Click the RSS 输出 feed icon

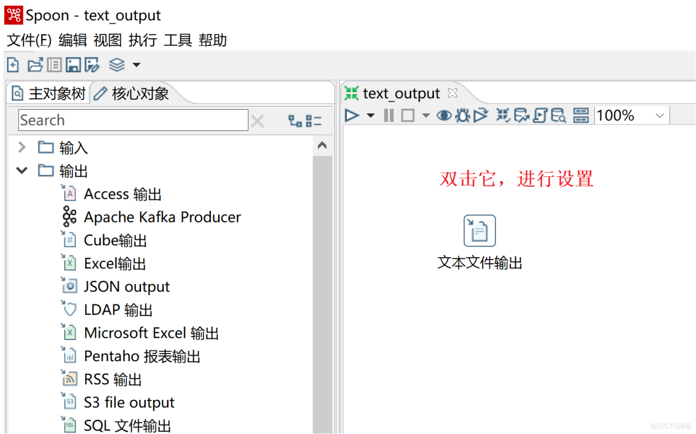pos(69,378)
